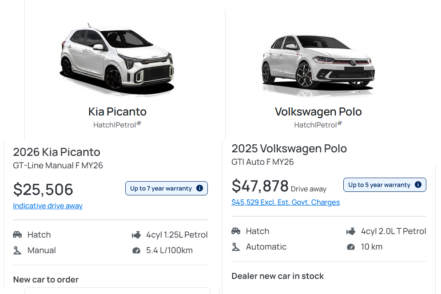
Task: Open the $45,529 Excl. Est. Govt. Charges link
Action: point(286,202)
